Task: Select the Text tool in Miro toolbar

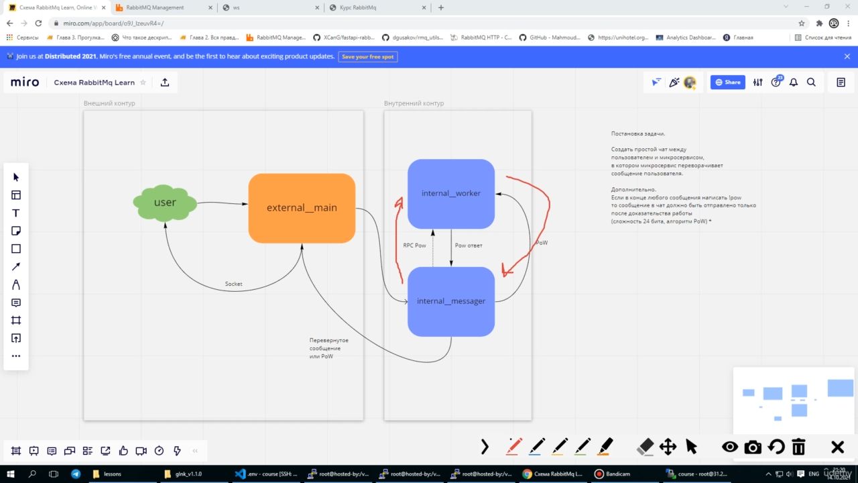Action: [16, 213]
